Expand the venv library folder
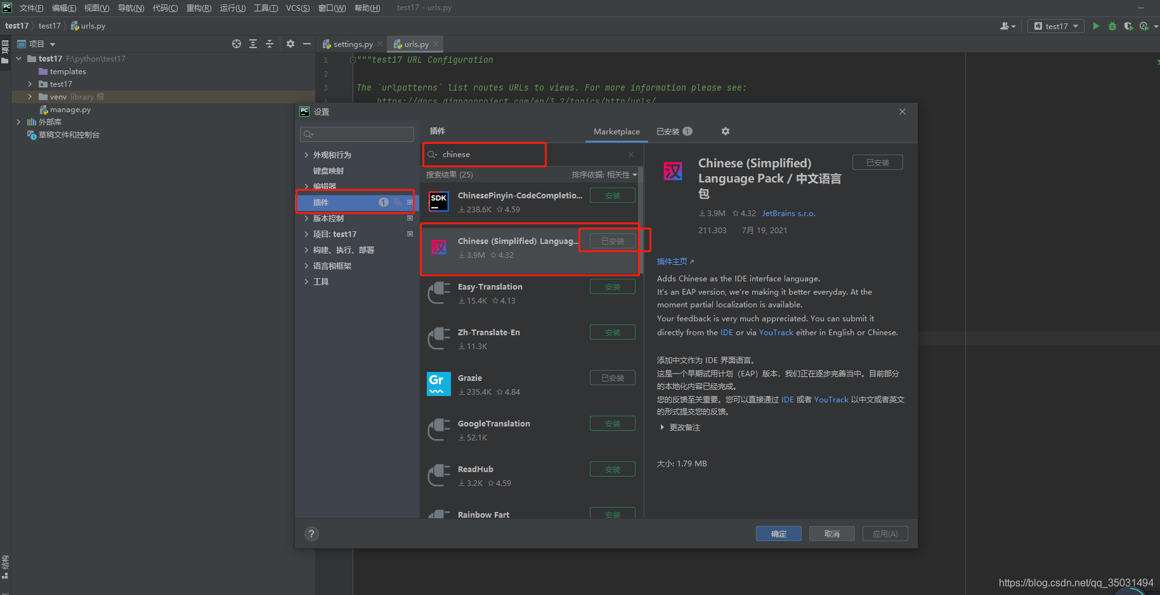The image size is (1160, 595). [30, 97]
